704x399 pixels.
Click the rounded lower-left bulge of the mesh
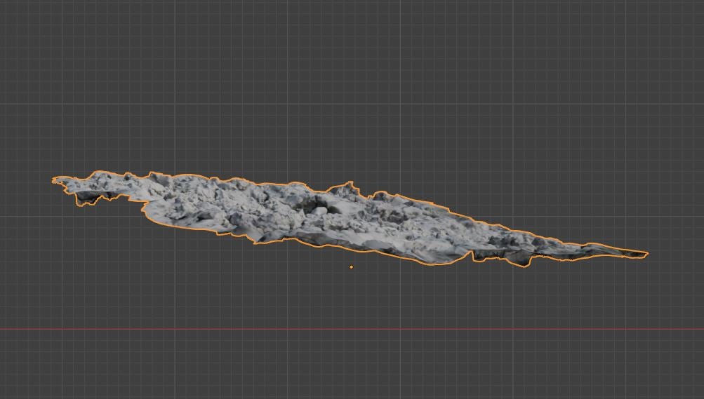pos(151,212)
